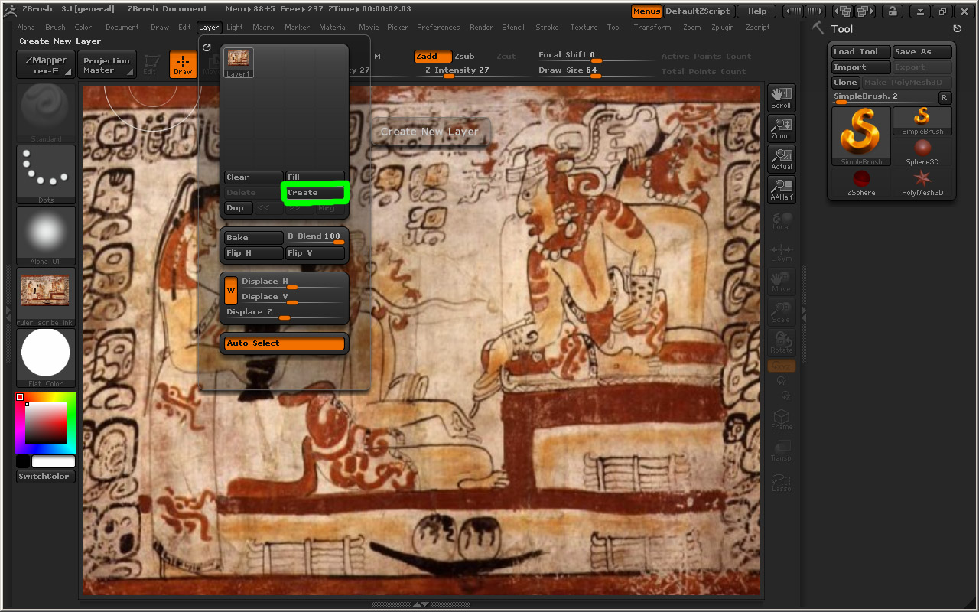This screenshot has width=979, height=612.
Task: Open the Layer menu
Action: point(209,27)
